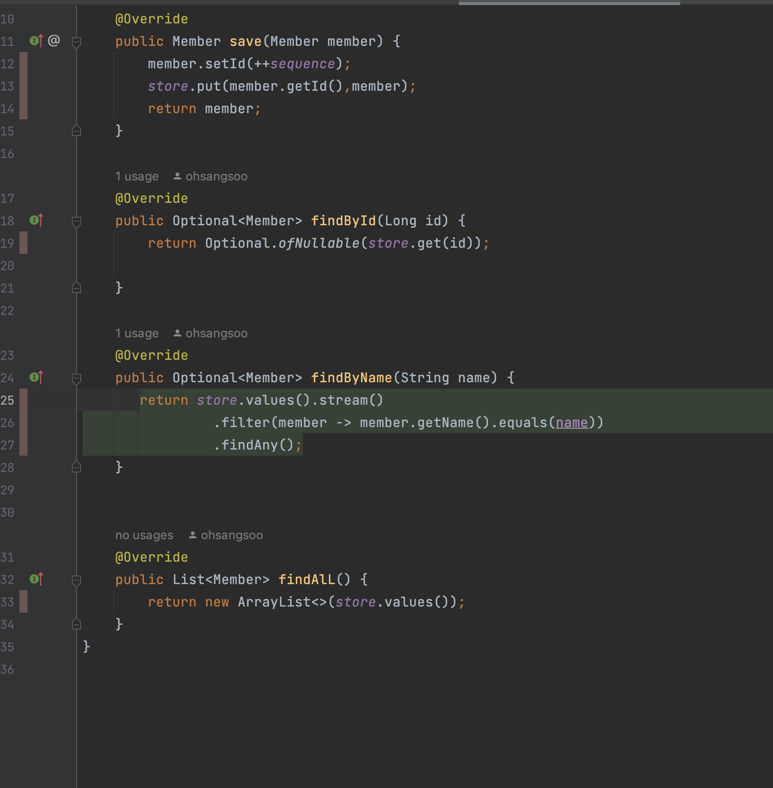Click the VCS change marker at line 19
The image size is (773, 788).
pyautogui.click(x=23, y=243)
